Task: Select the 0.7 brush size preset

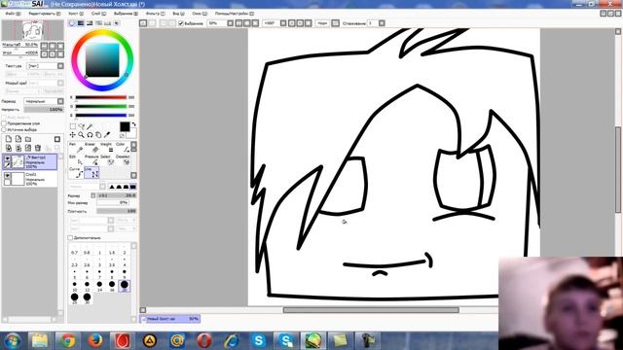Action: 74,250
